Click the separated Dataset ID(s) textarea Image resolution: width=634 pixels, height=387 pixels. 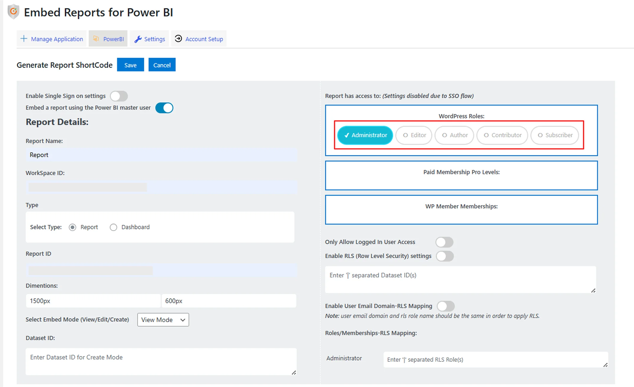(x=461, y=280)
